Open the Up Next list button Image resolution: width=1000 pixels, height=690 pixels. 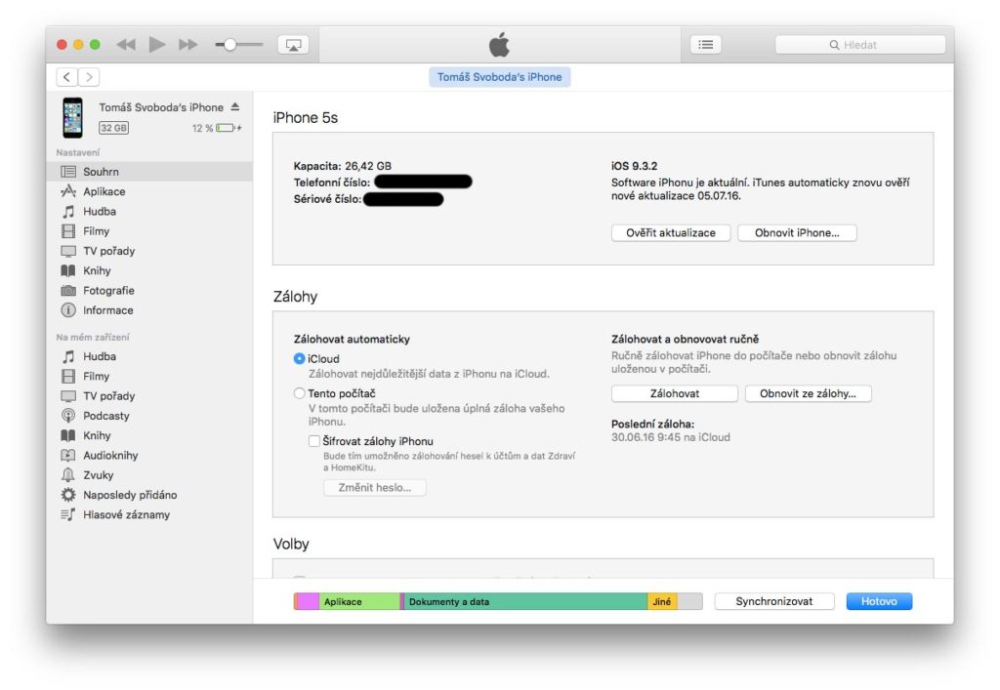click(x=705, y=45)
